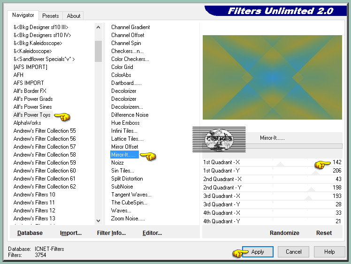Click the Cancel button
This screenshot has height=264, width=351.
(293, 252)
